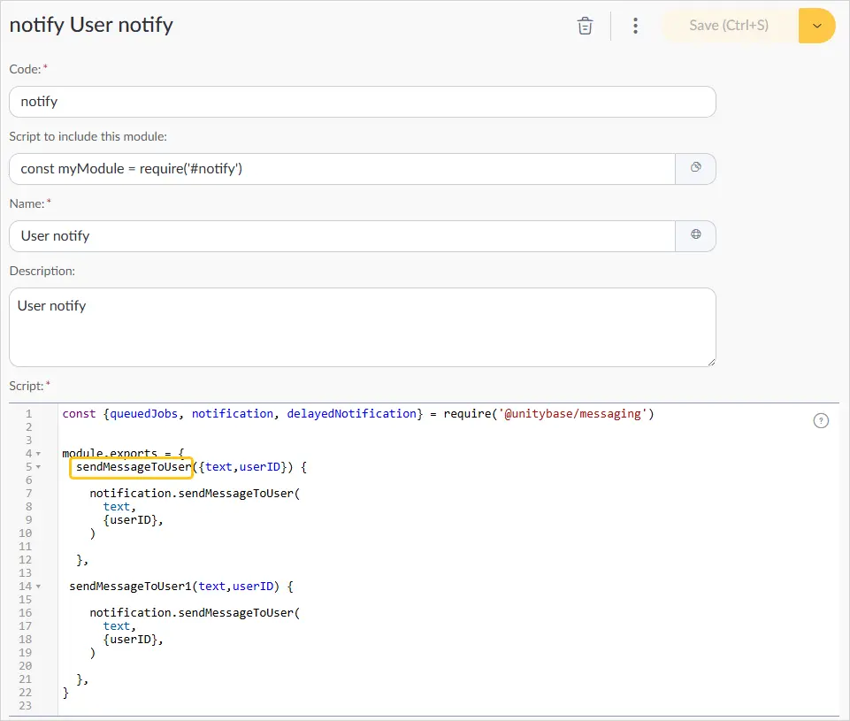This screenshot has height=721, width=850.
Task: Click line number 23 in the gutter
Action: pos(25,706)
